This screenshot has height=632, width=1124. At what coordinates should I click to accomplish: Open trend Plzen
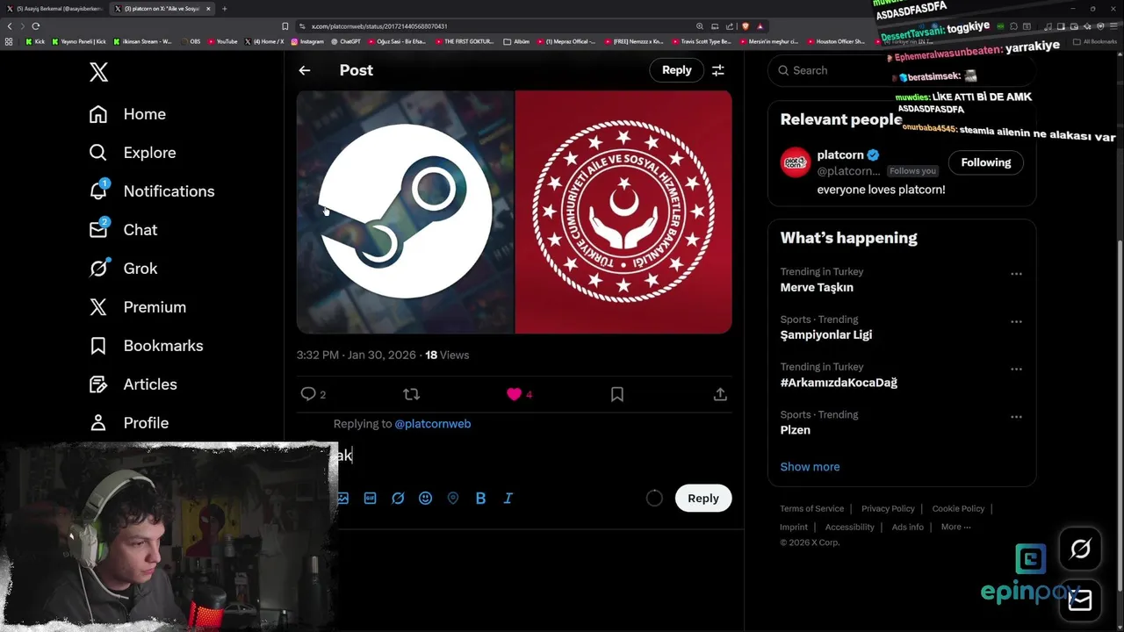point(795,430)
